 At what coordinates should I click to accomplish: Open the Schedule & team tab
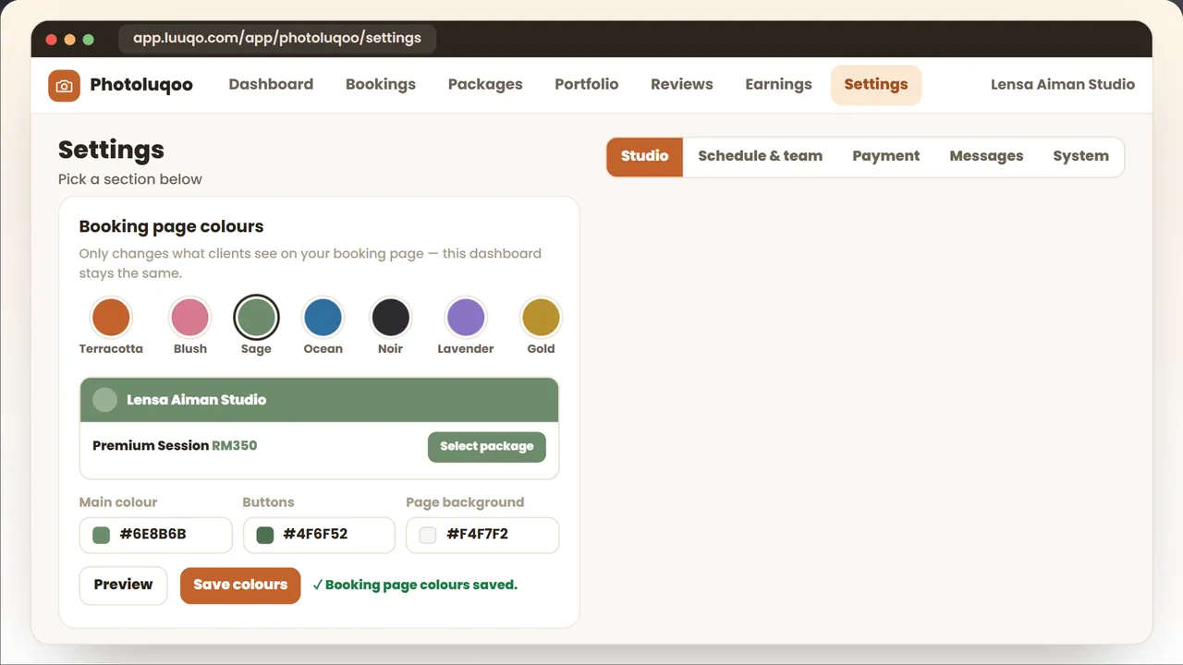coord(761,157)
